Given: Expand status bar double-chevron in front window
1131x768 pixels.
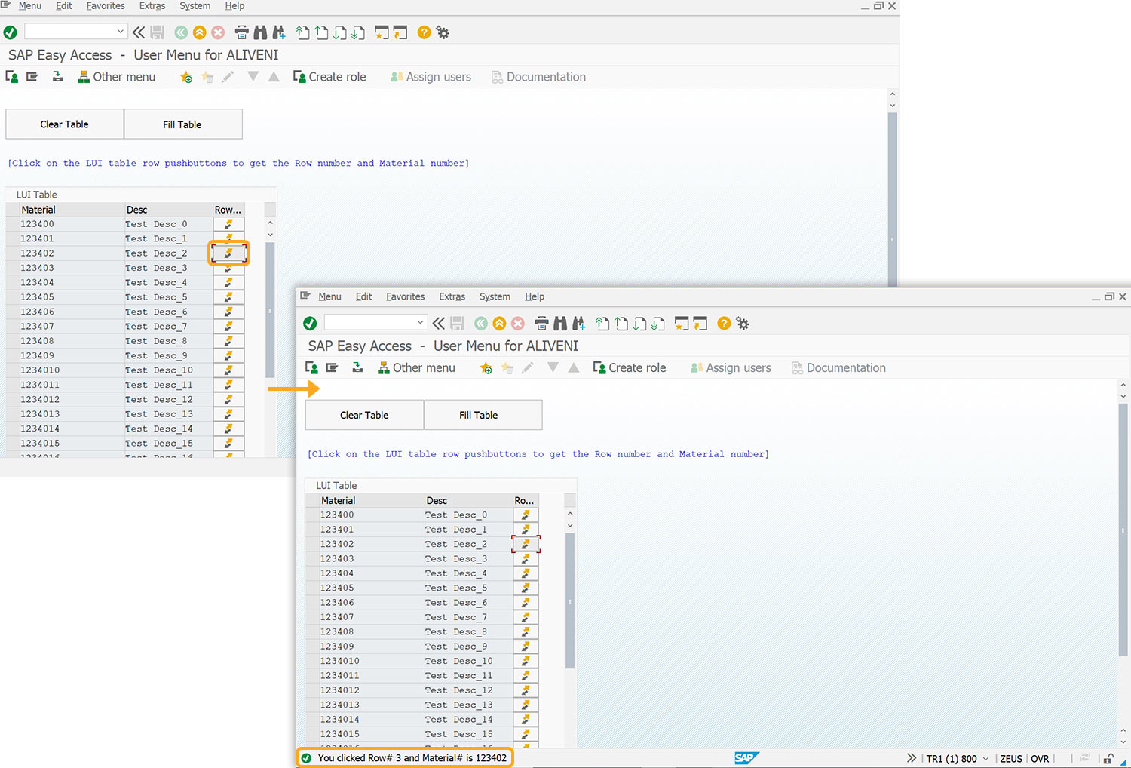Looking at the screenshot, I should (912, 758).
